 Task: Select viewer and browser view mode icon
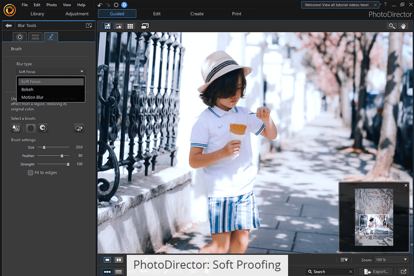coord(107,26)
